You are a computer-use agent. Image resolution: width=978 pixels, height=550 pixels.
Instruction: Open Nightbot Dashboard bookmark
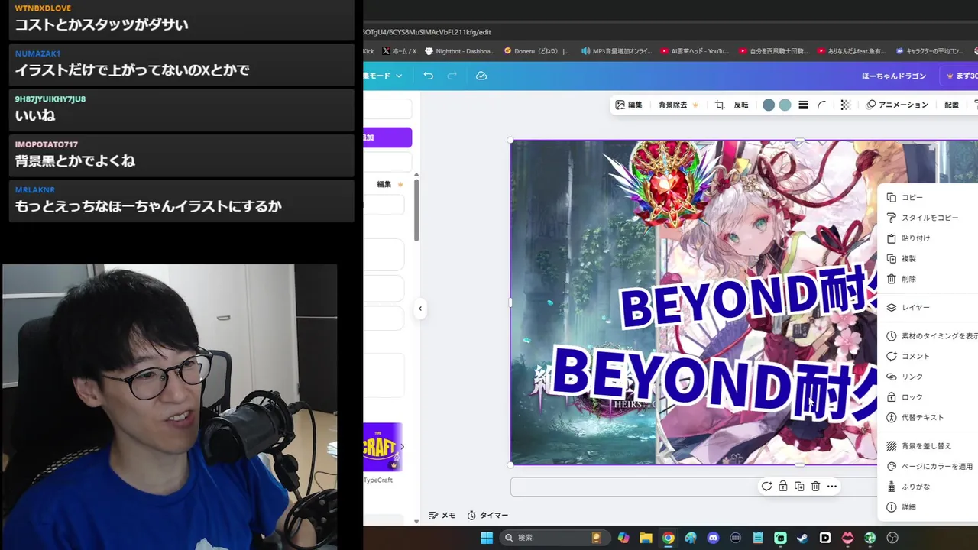coord(459,51)
